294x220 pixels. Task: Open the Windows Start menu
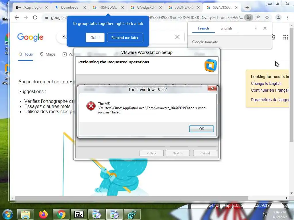point(7,214)
